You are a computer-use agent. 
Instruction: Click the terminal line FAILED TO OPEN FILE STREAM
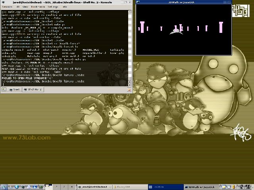pos(27,78)
